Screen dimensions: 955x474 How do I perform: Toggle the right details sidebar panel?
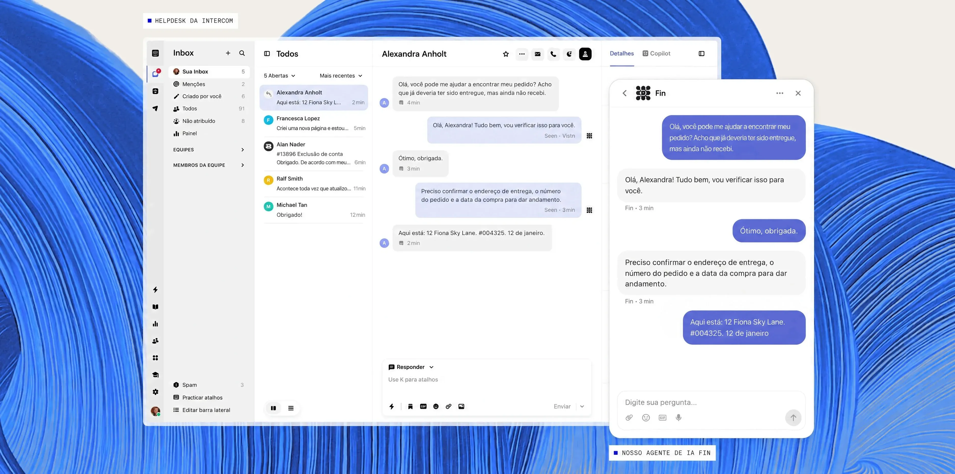click(x=701, y=54)
